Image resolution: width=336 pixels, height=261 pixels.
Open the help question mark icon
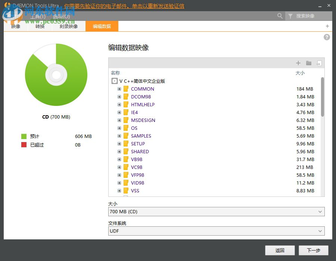[327, 37]
